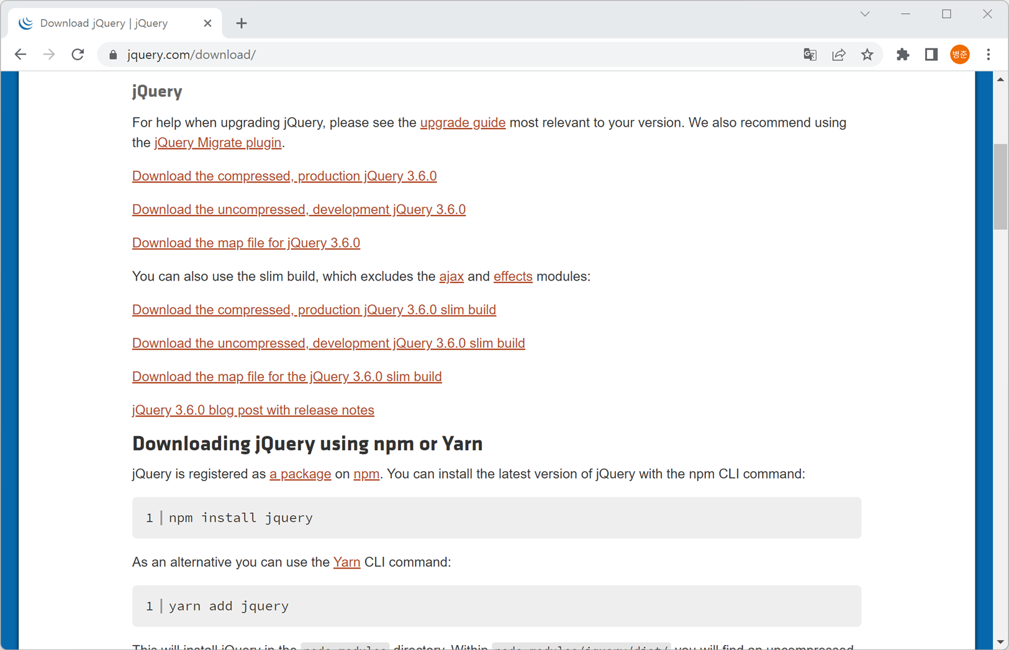Follow the ajax module link

point(451,276)
